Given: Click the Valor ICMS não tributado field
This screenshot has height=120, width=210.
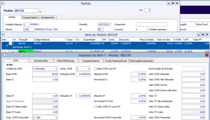Looking at the screenshot, I should point(193,79).
